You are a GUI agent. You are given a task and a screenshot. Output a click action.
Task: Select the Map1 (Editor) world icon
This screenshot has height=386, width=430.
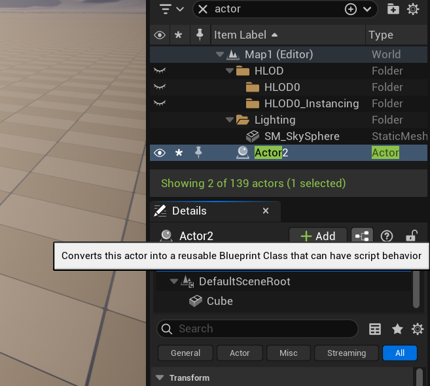pos(233,54)
